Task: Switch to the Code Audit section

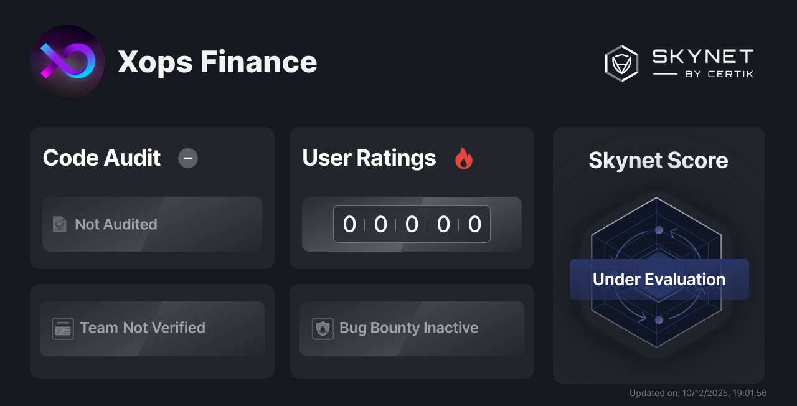Action: (x=101, y=159)
